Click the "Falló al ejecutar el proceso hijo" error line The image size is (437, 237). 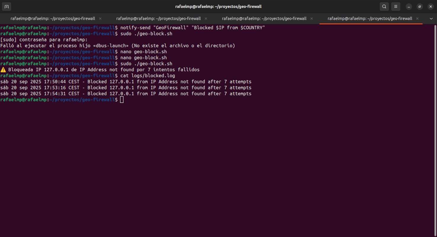pos(118,46)
